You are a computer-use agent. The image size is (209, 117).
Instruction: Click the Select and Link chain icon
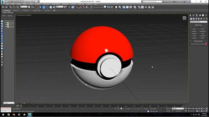coord(11,7)
